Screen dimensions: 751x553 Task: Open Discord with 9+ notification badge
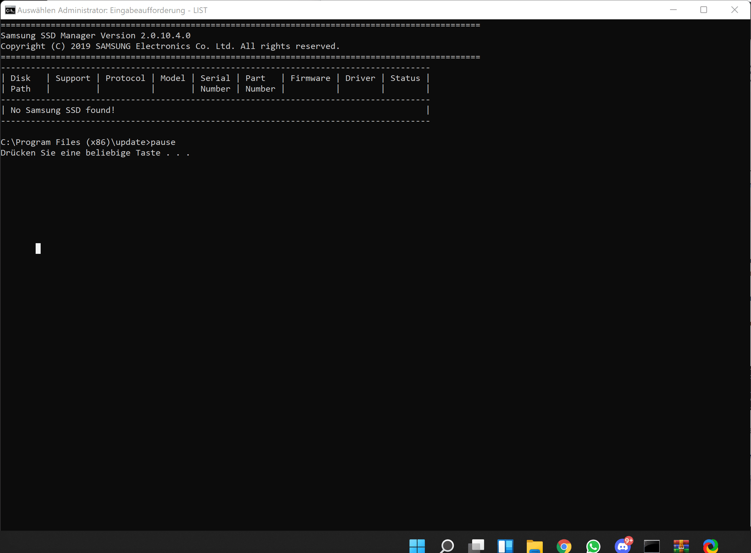[x=623, y=546]
